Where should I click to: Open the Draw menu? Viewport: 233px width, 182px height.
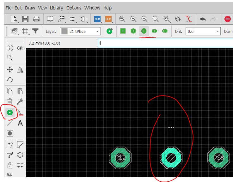[30, 8]
